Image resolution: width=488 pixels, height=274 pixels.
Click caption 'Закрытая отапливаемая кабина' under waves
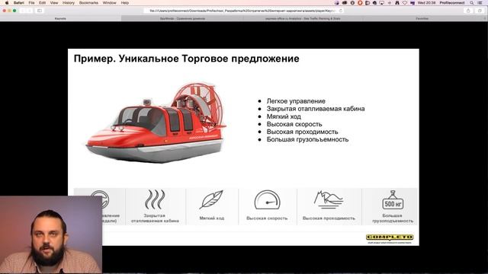pos(155,218)
